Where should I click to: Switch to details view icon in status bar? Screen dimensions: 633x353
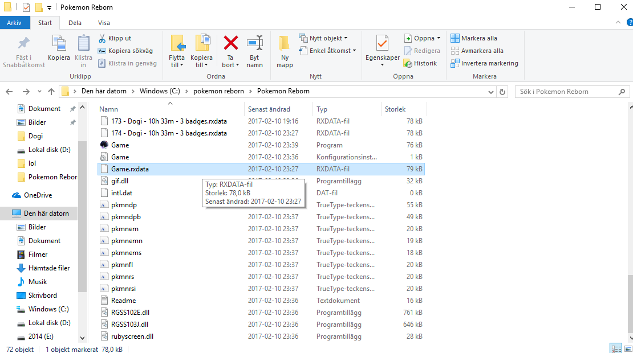point(616,348)
